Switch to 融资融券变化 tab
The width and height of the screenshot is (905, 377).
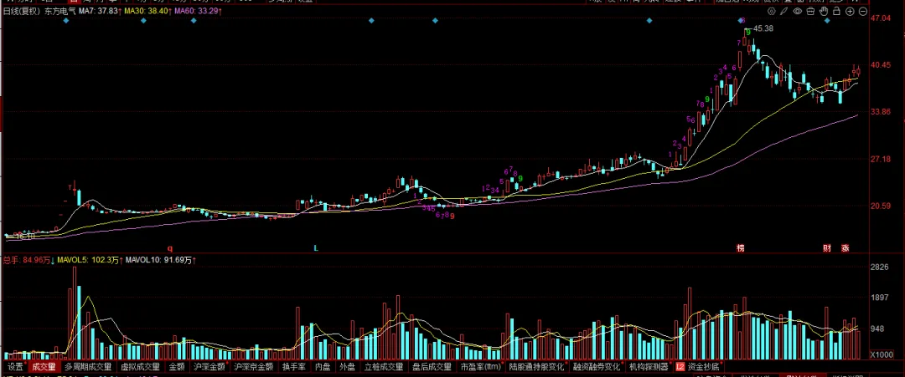[x=597, y=367]
